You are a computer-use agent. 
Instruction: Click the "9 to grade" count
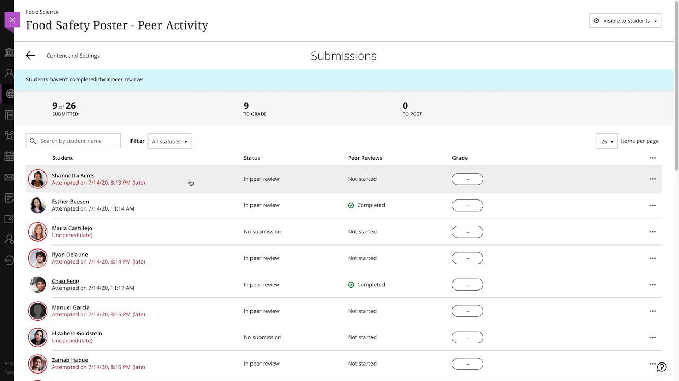pos(255,109)
